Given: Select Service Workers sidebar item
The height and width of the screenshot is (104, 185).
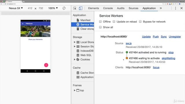Looking at the screenshot, I should click(83, 25).
